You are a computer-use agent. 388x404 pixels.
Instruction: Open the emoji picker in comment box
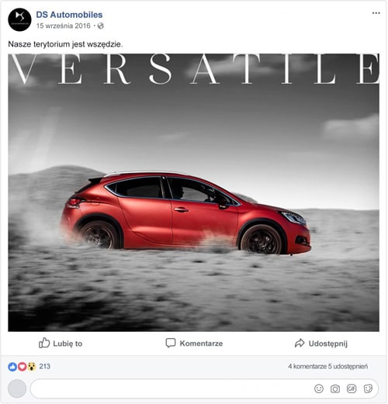[319, 388]
